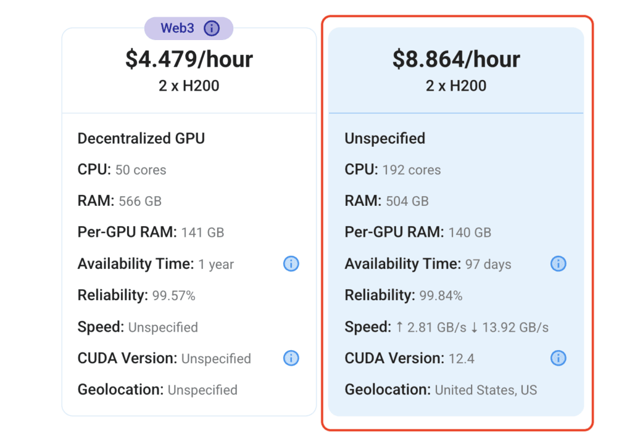Click the Reliability 99.84% row

404,295
